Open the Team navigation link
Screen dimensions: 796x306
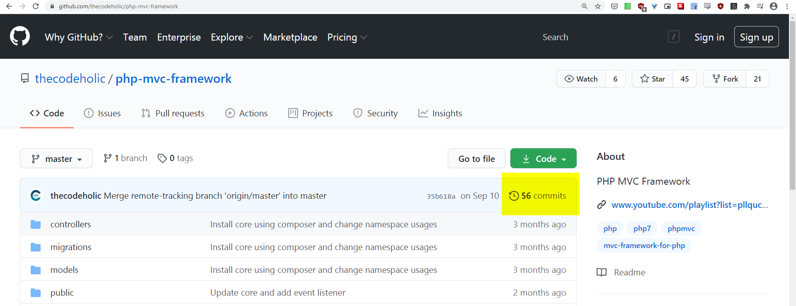coord(135,37)
